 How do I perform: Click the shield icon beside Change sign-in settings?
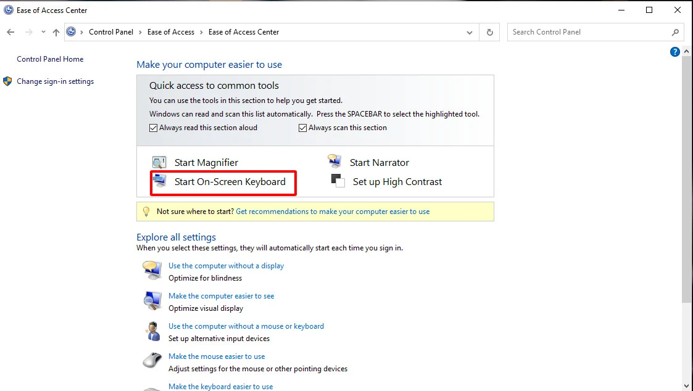[7, 81]
